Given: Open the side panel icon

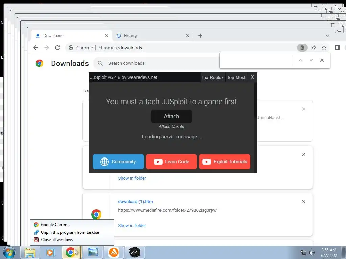Looking at the screenshot, I should coord(338,48).
